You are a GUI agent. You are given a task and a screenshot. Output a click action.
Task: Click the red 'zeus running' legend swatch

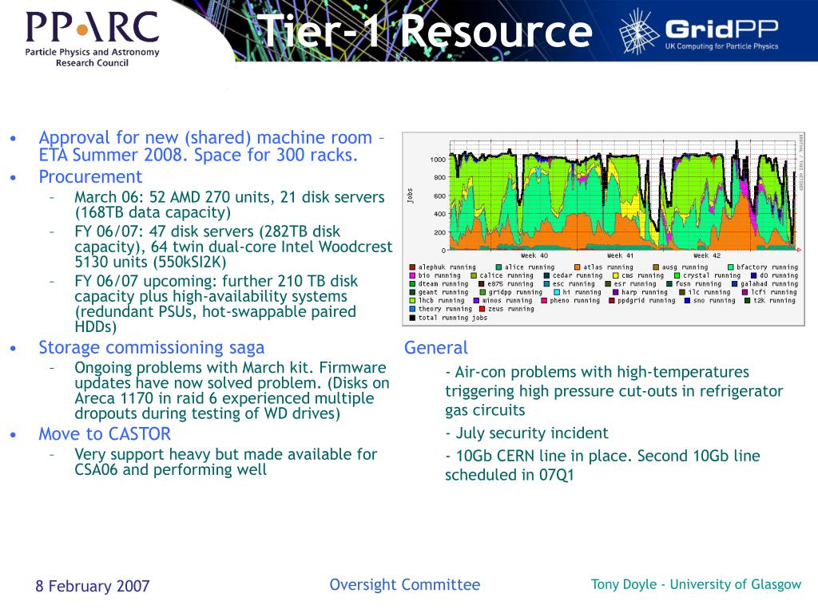coord(482,309)
